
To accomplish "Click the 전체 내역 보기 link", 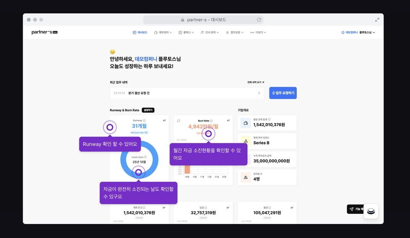I will point(255,82).
